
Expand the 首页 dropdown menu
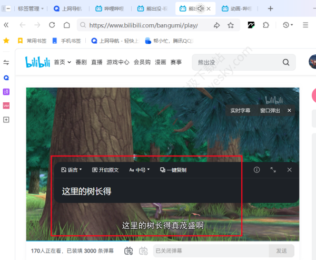coord(62,62)
